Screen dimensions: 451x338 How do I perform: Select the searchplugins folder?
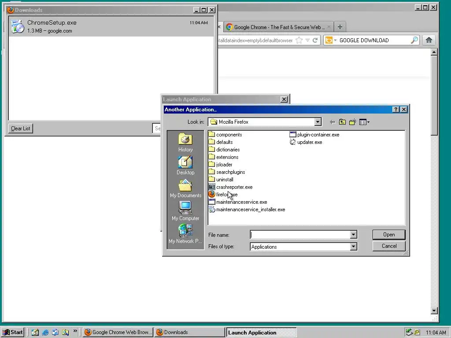[227, 172]
